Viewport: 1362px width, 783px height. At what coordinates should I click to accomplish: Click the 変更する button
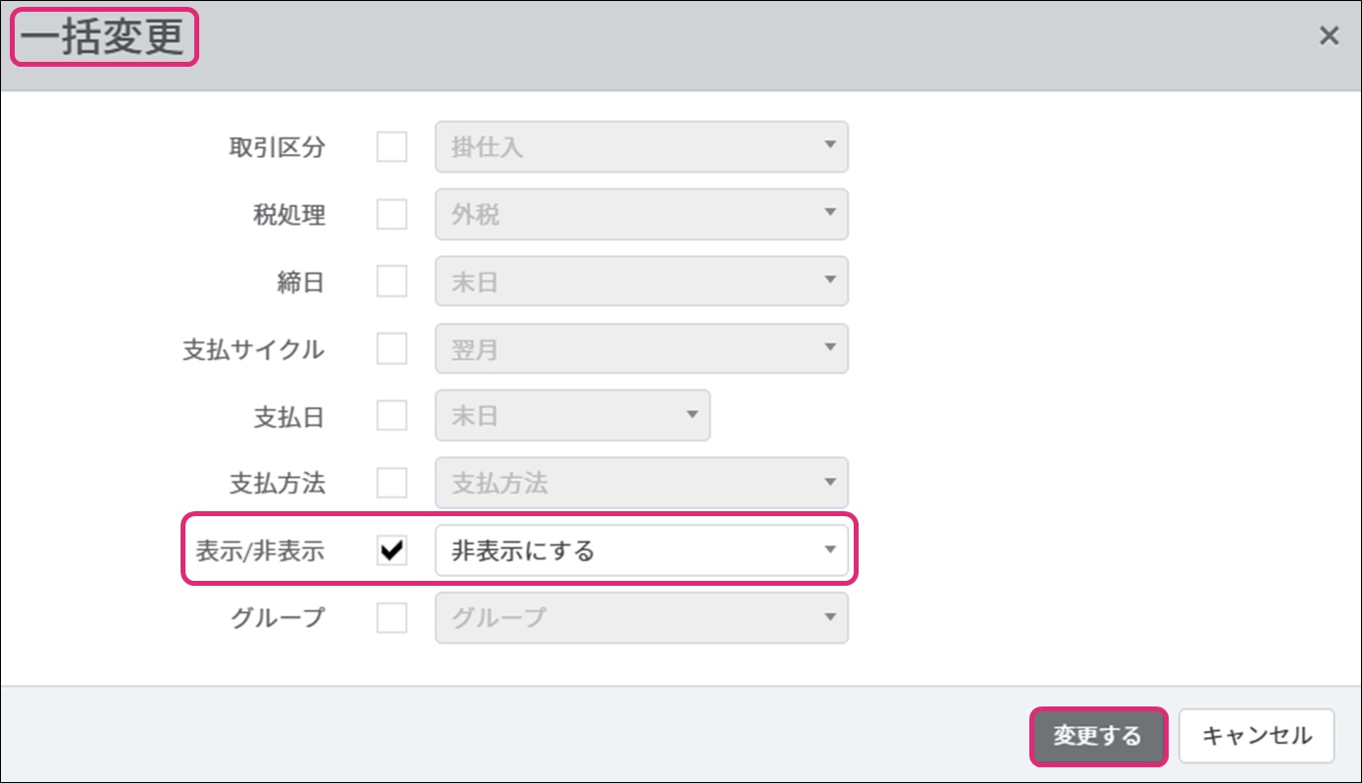click(x=1098, y=736)
